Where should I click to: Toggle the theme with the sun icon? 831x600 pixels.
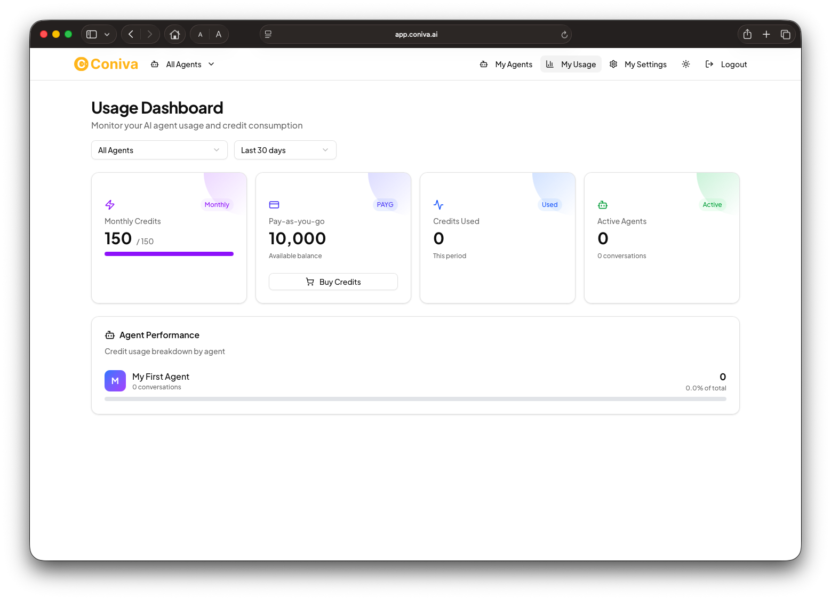point(686,64)
